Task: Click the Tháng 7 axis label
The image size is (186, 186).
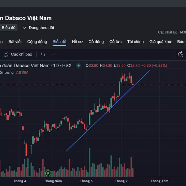Action: (121, 181)
